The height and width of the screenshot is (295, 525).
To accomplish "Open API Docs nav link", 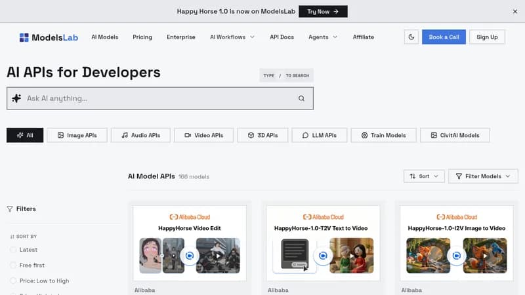I will click(282, 37).
